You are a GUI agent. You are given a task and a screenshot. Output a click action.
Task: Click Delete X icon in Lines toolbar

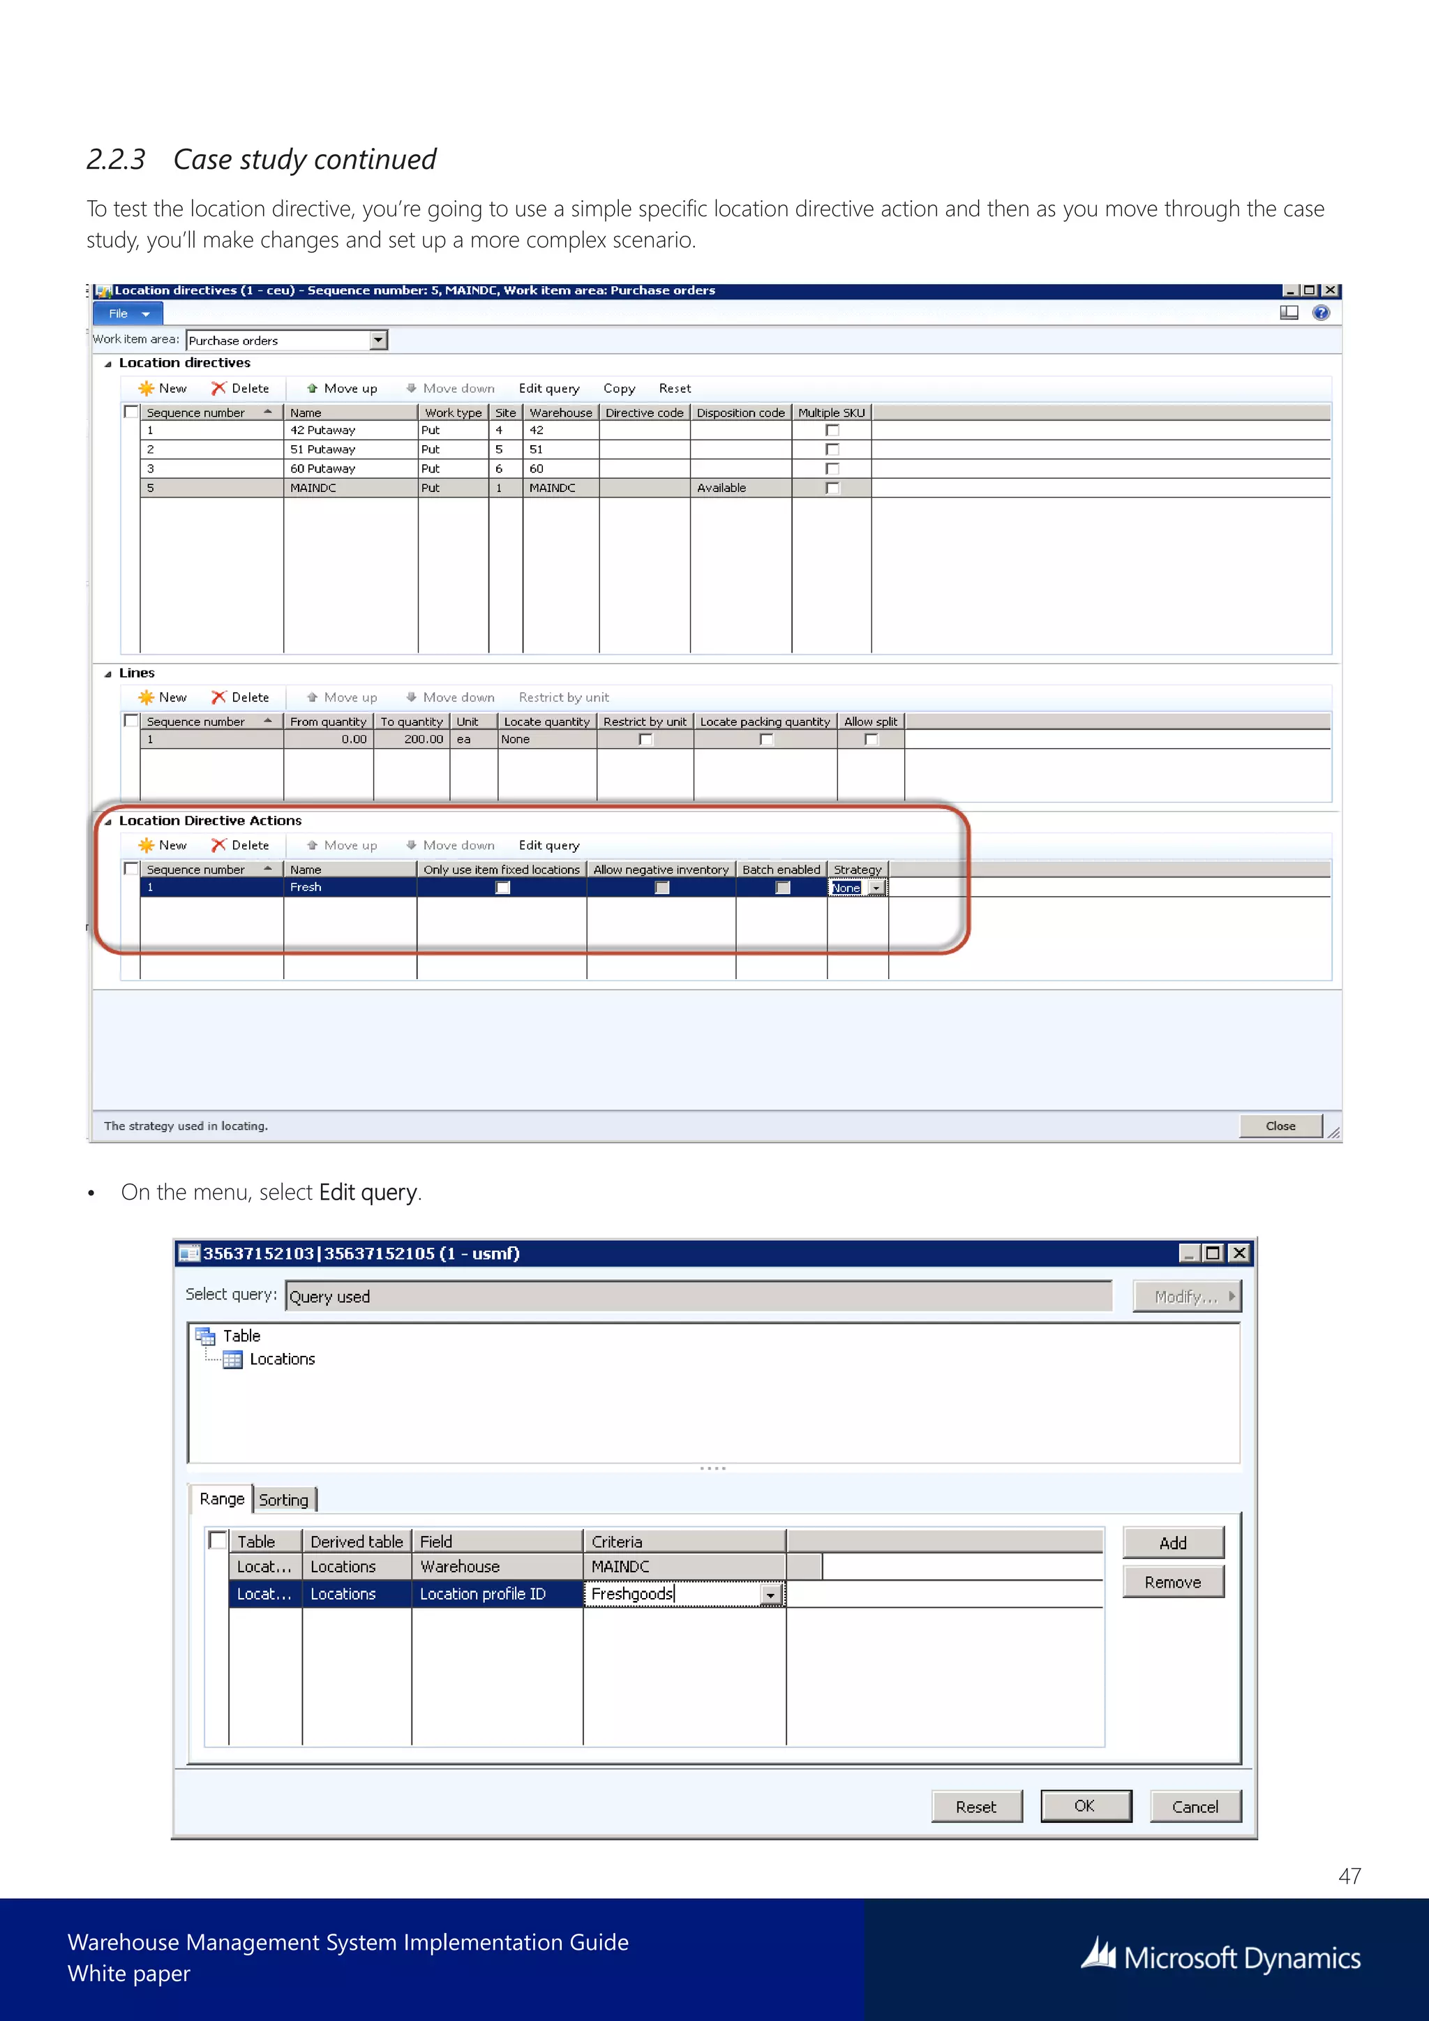click(x=218, y=697)
